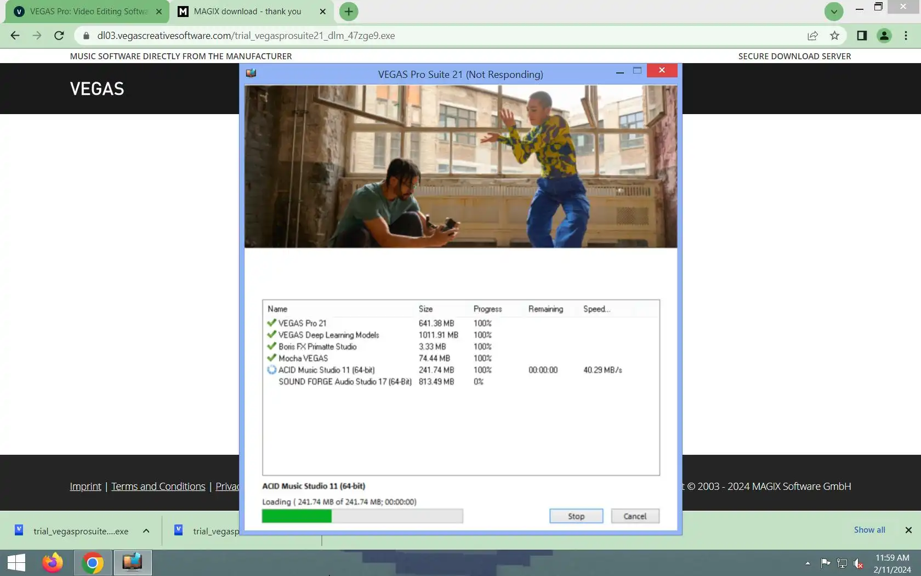Image resolution: width=921 pixels, height=576 pixels.
Task: Switch to Chrome in the taskbar
Action: click(x=93, y=563)
